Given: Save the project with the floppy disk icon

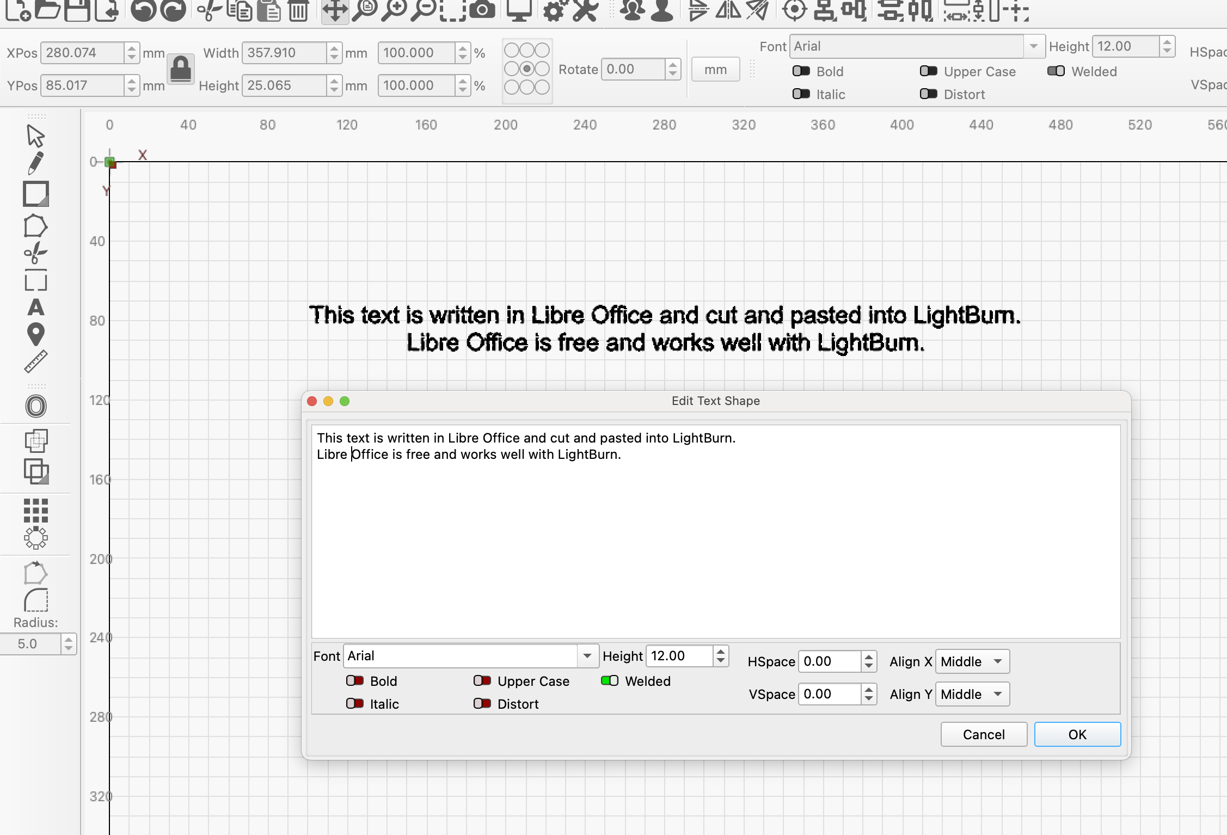Looking at the screenshot, I should (x=78, y=10).
